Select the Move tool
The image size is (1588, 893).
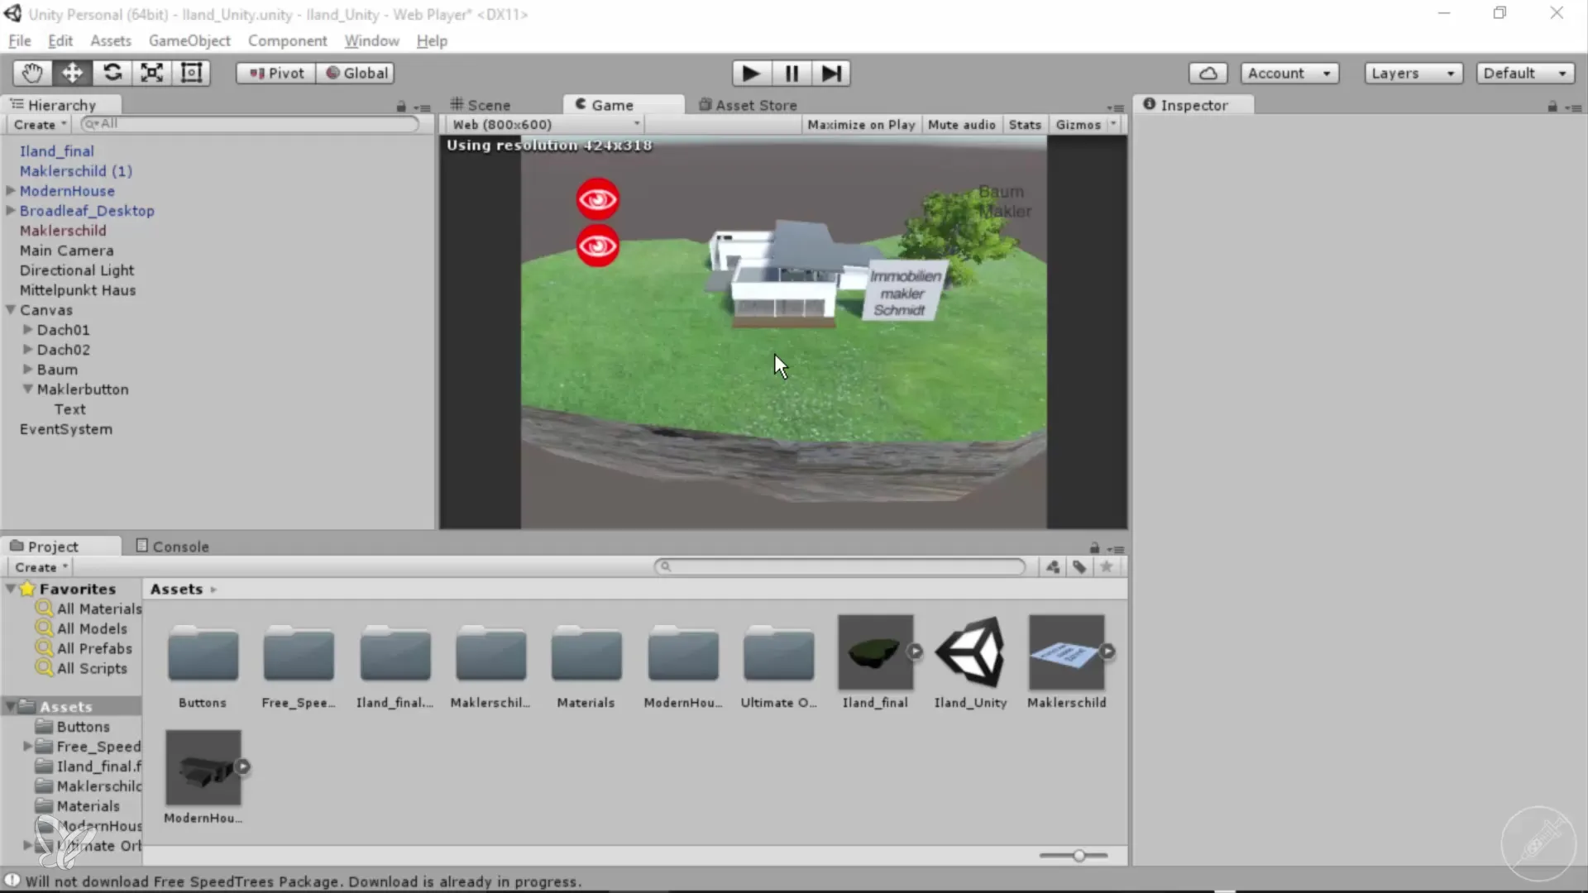point(72,73)
